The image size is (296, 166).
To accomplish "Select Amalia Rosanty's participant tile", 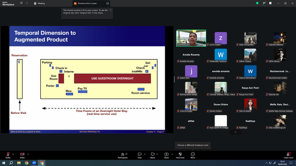I will click(191, 54).
